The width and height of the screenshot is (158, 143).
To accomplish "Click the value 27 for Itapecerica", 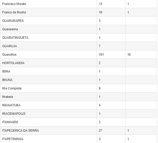I will (100, 130).
